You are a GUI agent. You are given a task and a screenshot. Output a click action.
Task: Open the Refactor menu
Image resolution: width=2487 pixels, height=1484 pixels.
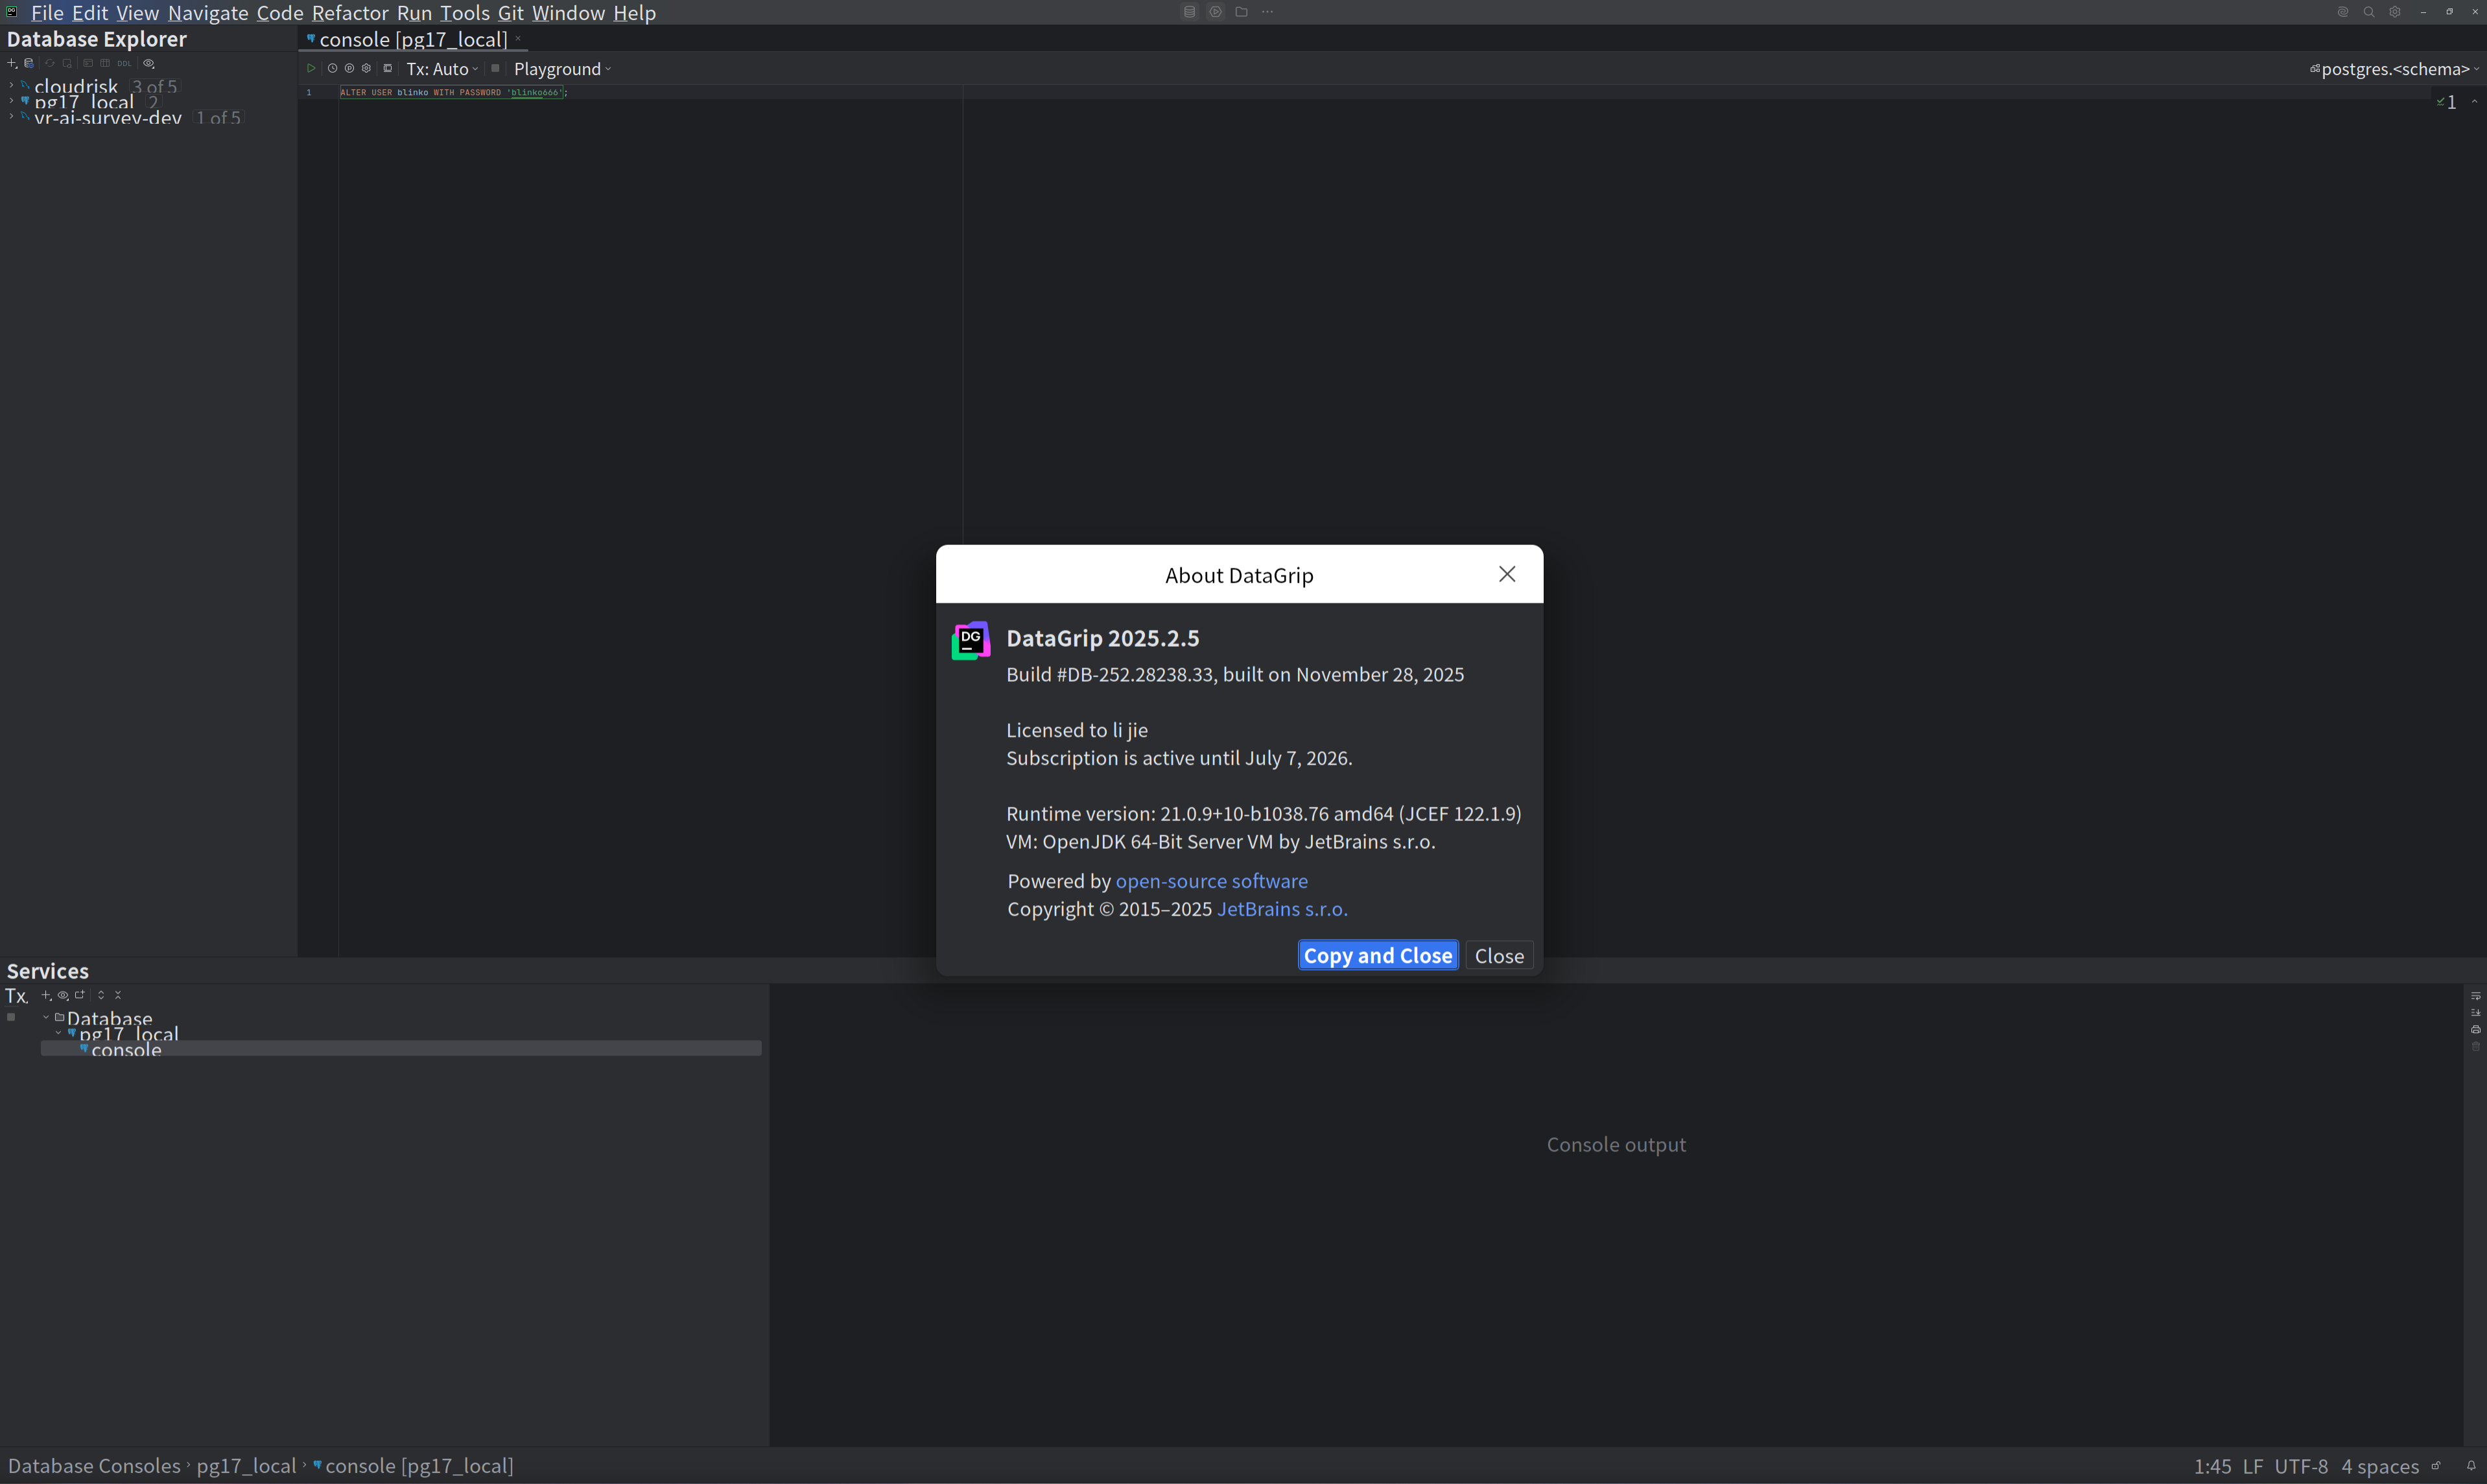[349, 13]
